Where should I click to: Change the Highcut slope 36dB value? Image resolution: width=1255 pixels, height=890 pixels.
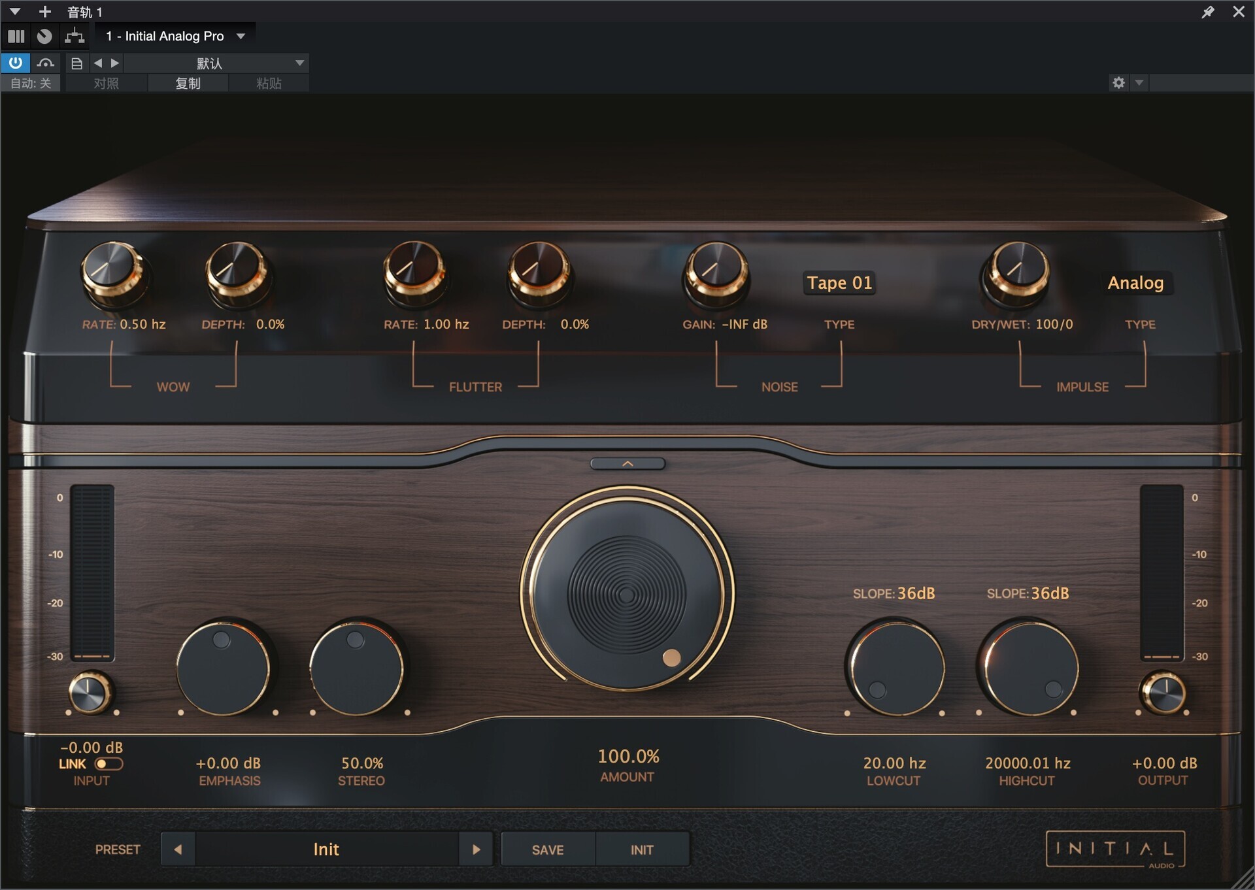[1050, 593]
